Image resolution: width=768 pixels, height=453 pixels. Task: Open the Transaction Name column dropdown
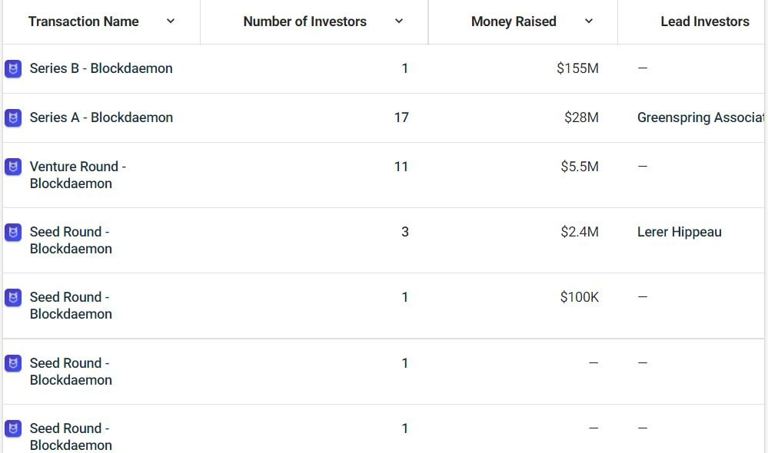coord(170,21)
